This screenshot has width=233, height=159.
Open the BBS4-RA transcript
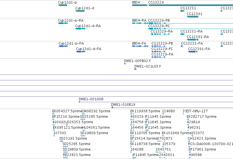coord(140,23)
